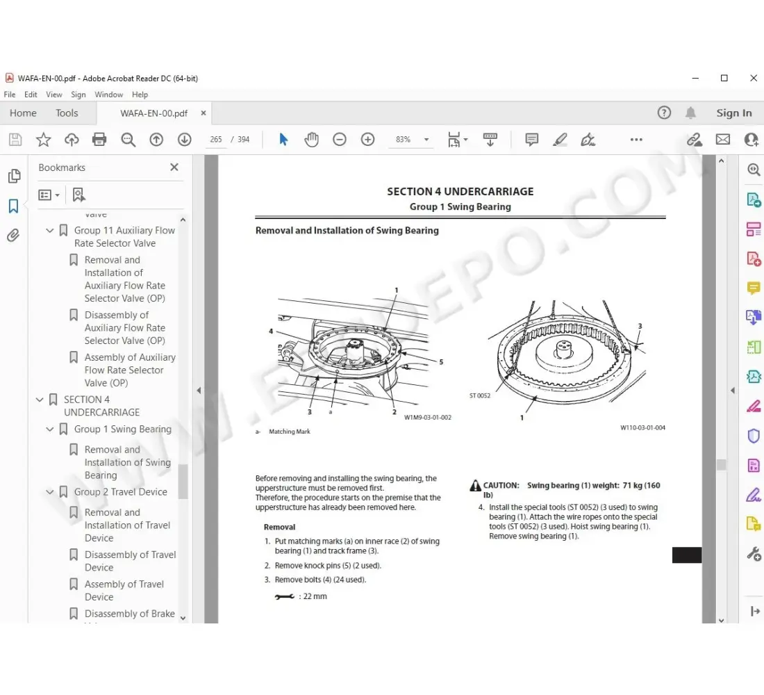Open Disassembly of Auxiliary Flow Rate bookmark
Screen dimensions: 764x695
pyautogui.click(x=125, y=328)
